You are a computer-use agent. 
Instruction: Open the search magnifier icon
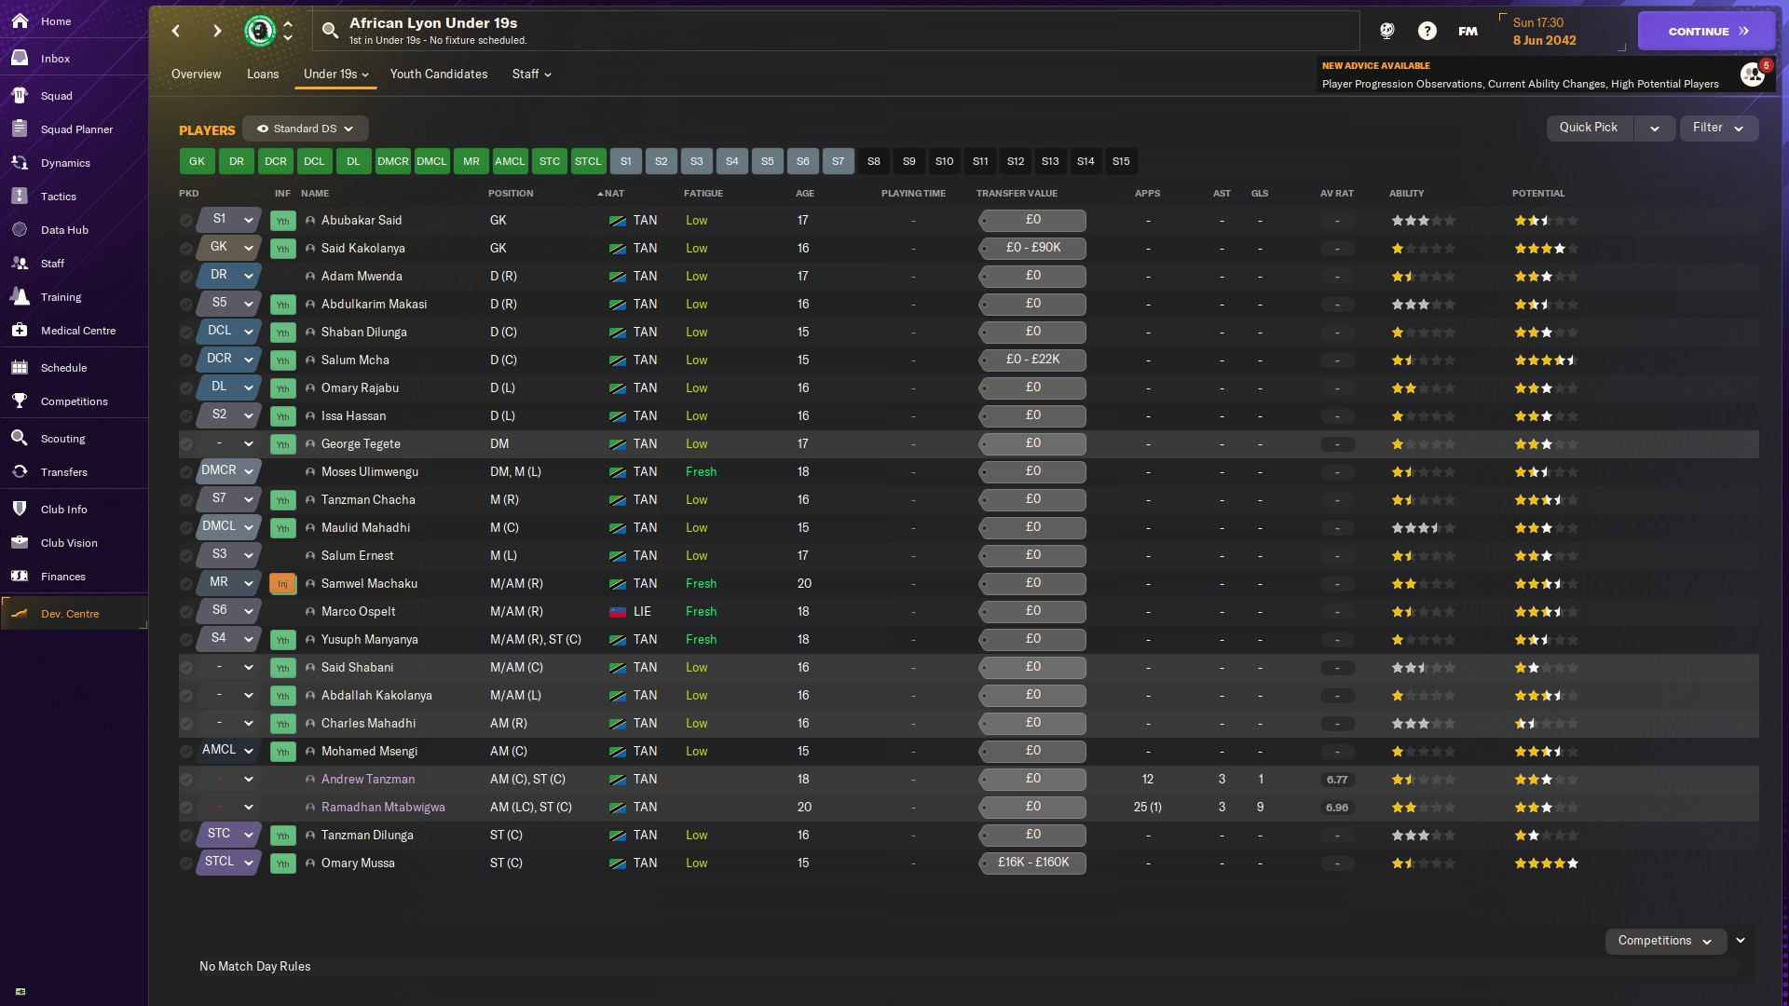330,31
